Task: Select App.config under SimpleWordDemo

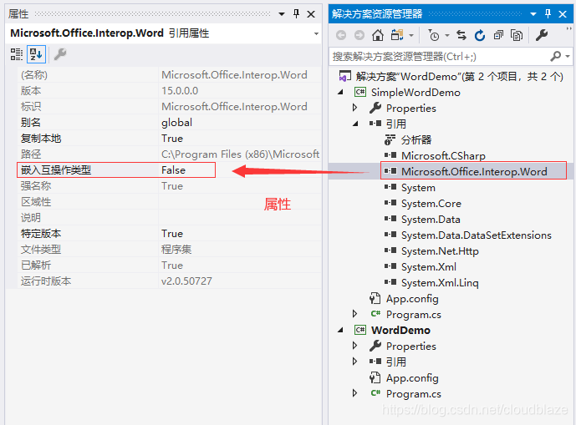Action: tap(412, 299)
